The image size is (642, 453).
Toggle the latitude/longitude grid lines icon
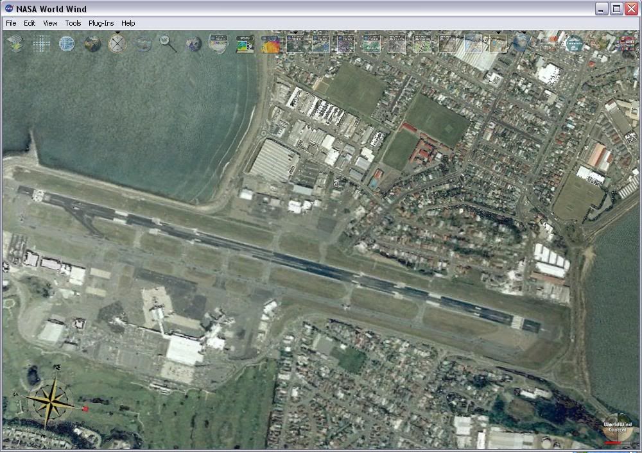pos(42,44)
